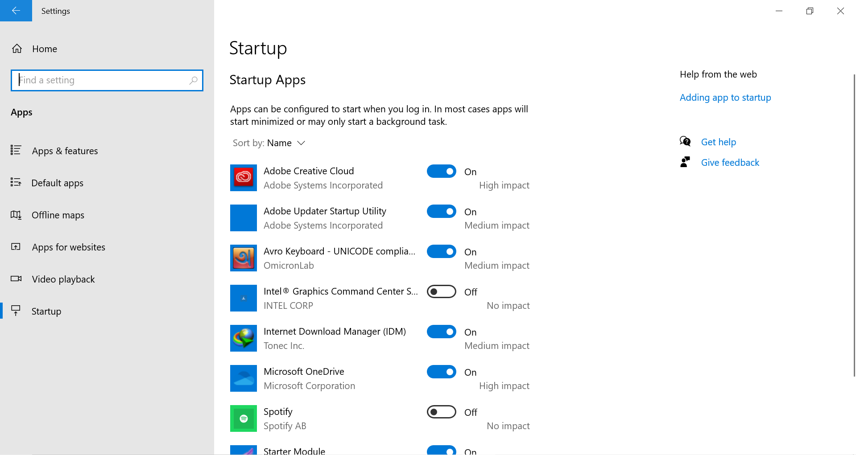Turn on Spotify startup toggle
The image size is (856, 455).
point(441,412)
